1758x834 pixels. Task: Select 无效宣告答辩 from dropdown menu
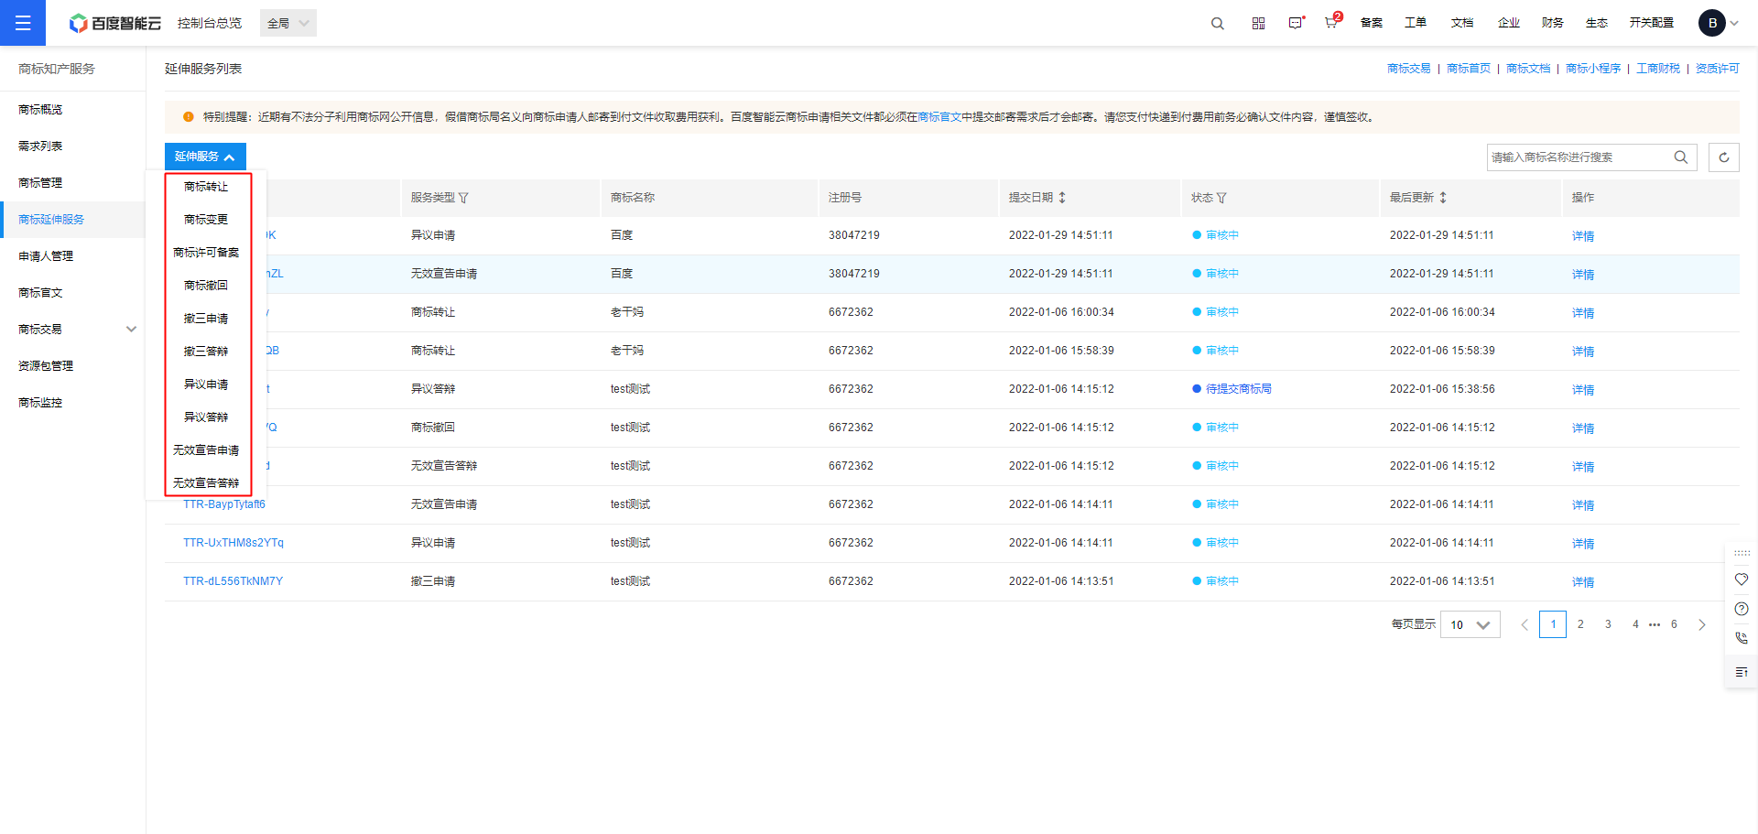206,482
